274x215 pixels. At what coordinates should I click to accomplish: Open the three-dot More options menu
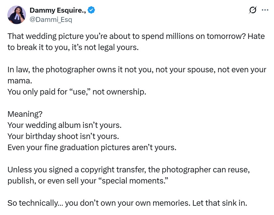pyautogui.click(x=265, y=10)
